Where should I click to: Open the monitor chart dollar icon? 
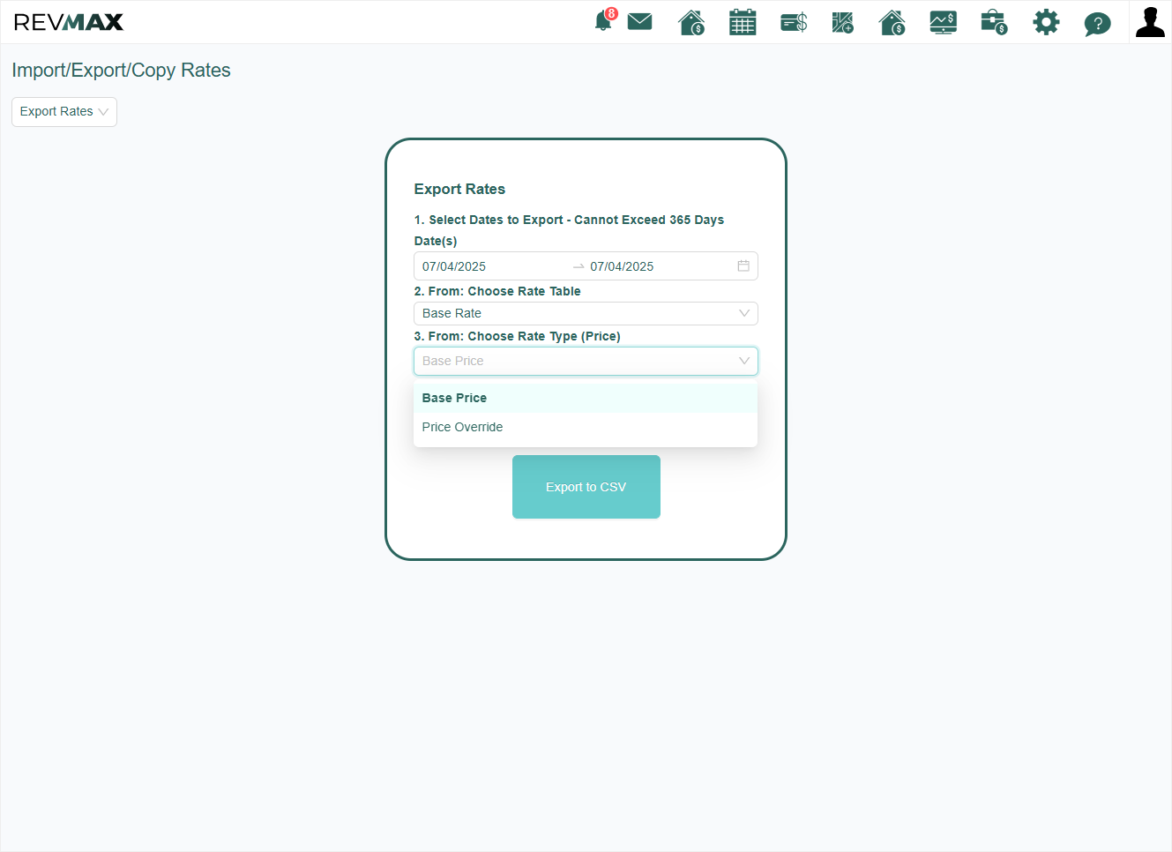(944, 22)
